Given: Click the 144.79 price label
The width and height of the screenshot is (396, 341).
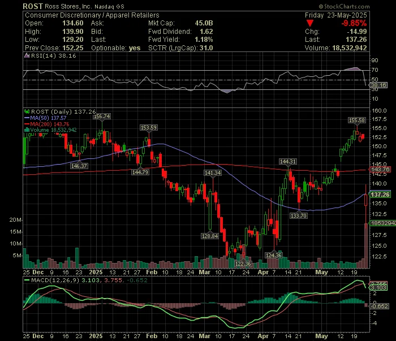Looking at the screenshot, I should point(140,172).
